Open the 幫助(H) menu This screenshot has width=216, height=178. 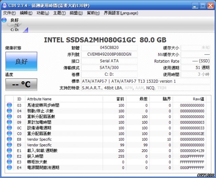point(93,13)
